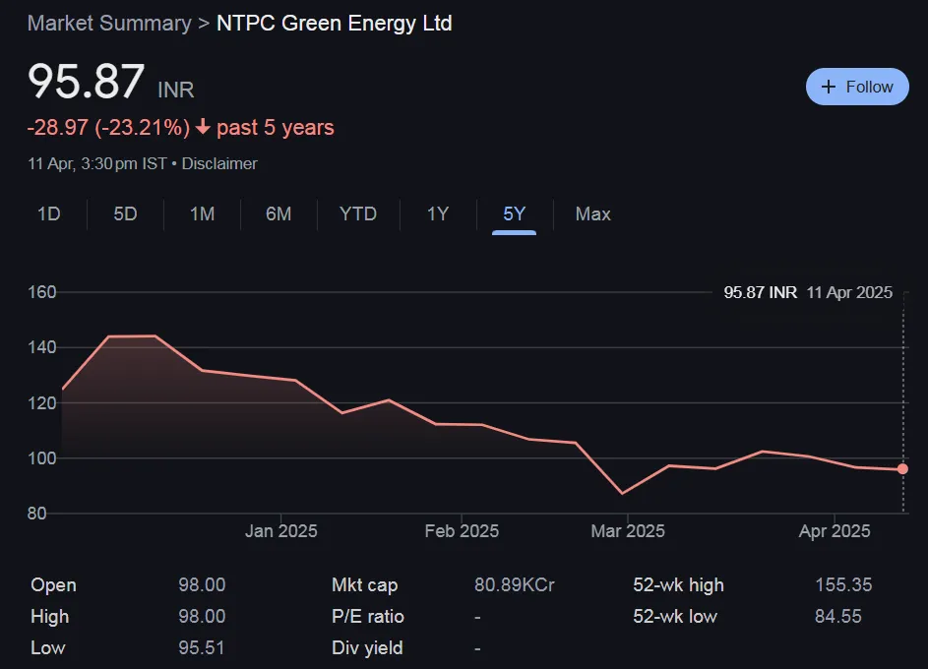
Task: Select the 1M time range tab
Action: (x=202, y=213)
